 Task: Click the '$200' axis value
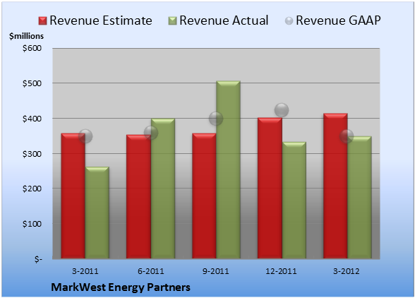(x=32, y=189)
